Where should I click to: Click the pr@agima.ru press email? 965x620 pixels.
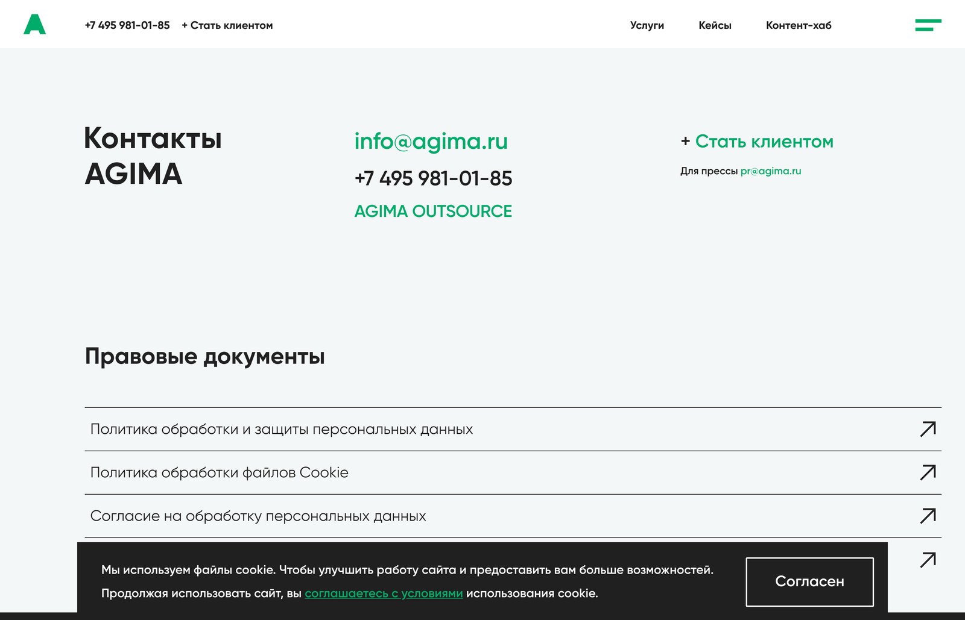click(x=771, y=171)
